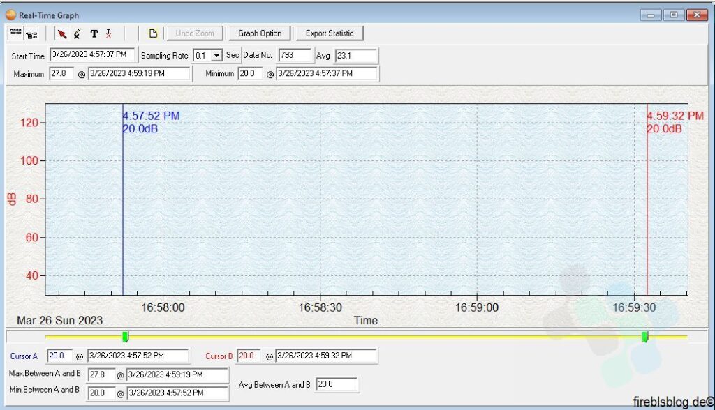Click the first layout view icon in toolbar
This screenshot has height=410, width=715.
tap(15, 33)
